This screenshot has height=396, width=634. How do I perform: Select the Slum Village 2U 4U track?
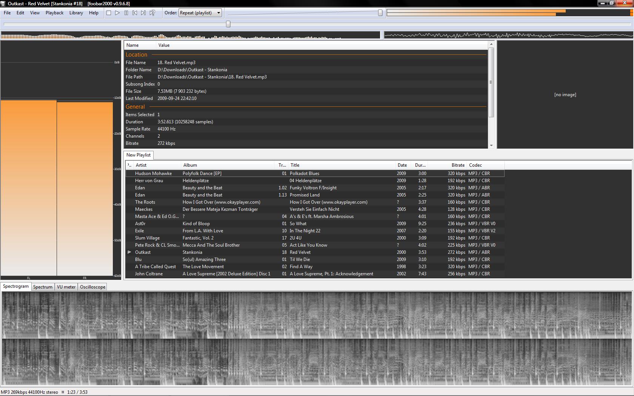[x=315, y=238]
